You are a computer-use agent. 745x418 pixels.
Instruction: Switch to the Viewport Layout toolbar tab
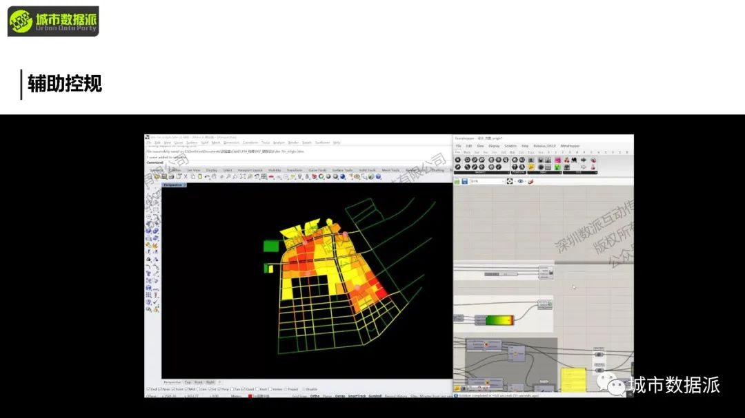coord(250,170)
